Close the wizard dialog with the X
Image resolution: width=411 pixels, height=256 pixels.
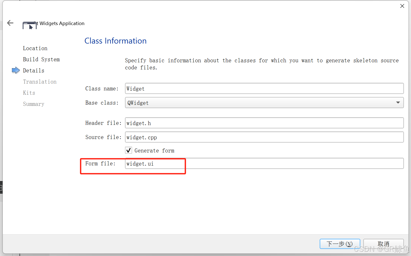point(402,6)
